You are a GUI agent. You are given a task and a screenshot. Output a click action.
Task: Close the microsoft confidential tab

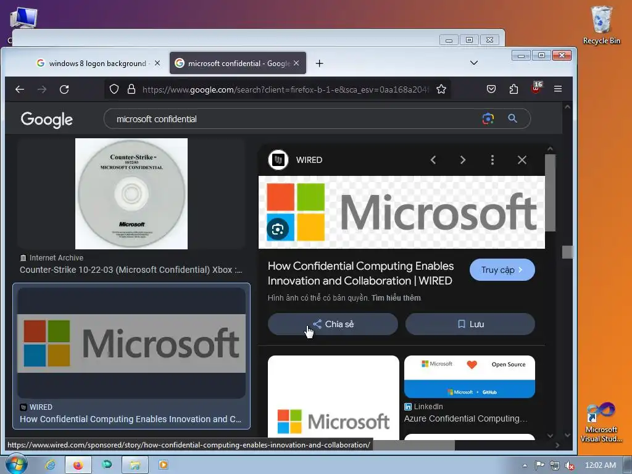click(x=296, y=64)
